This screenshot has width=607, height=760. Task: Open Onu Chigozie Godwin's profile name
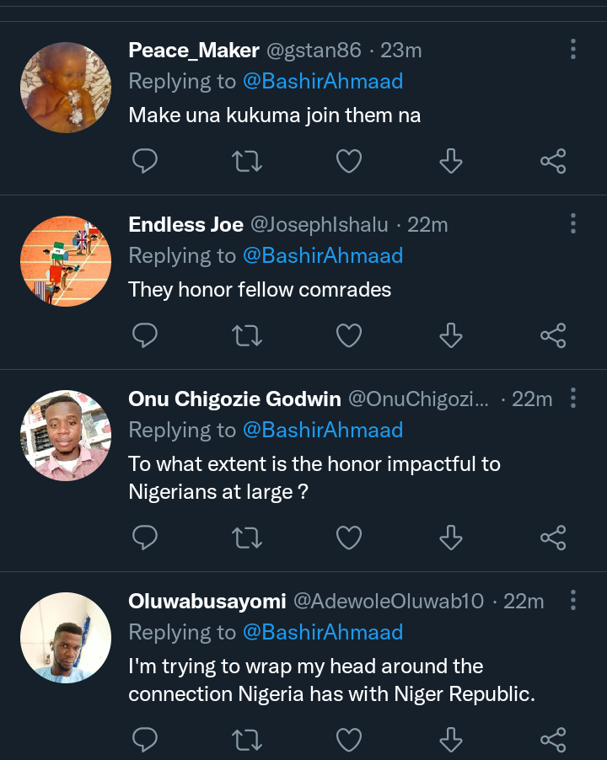234,399
